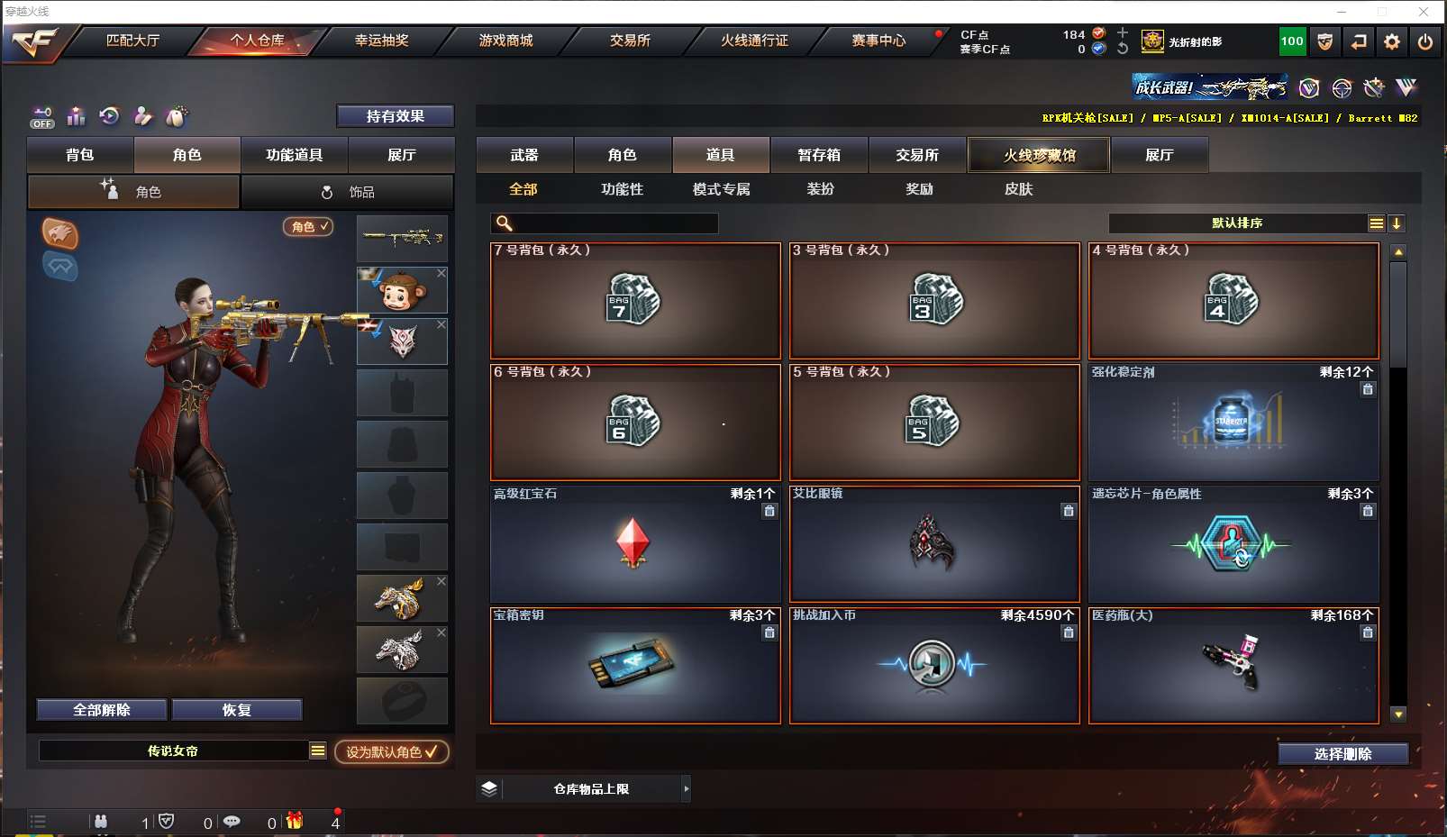Click the trash icon on 高级红宝石 item
This screenshot has height=837, width=1447.
tap(769, 511)
